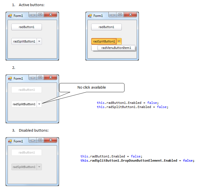This screenshot has width=206, height=193.
Task: Click Form1 icon in the disabled buttons window
Action: click(x=10, y=141)
